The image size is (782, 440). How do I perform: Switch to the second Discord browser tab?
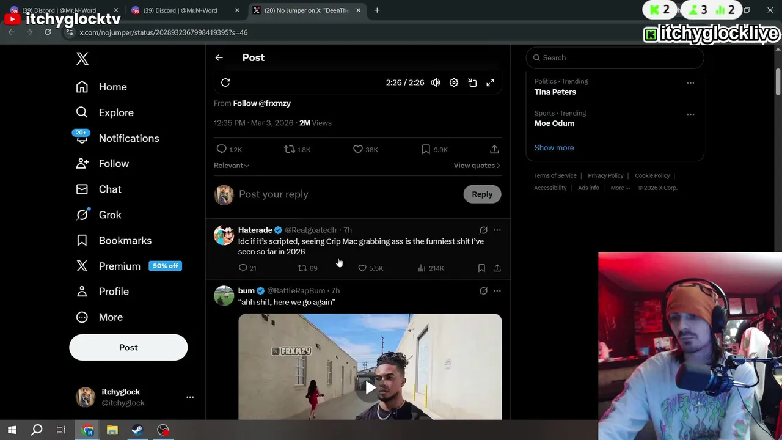186,10
